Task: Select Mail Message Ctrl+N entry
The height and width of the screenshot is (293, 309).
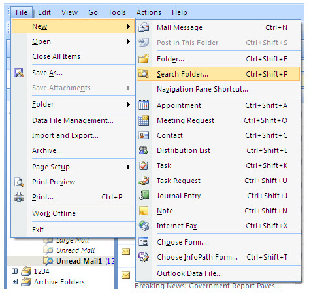Action: [x=218, y=27]
